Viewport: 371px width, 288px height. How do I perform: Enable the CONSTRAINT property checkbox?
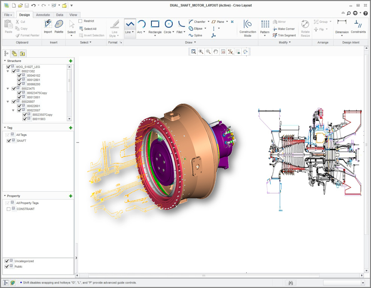pyautogui.click(x=8, y=209)
